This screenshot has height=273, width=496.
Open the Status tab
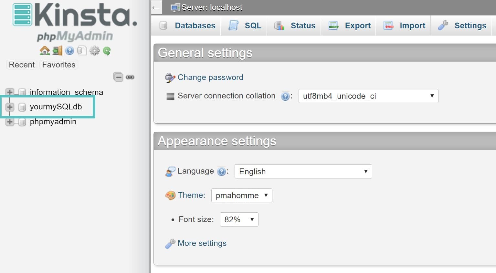pos(294,25)
